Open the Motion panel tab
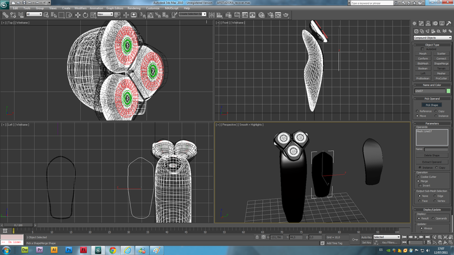Image resolution: width=454 pixels, height=255 pixels. click(x=435, y=23)
